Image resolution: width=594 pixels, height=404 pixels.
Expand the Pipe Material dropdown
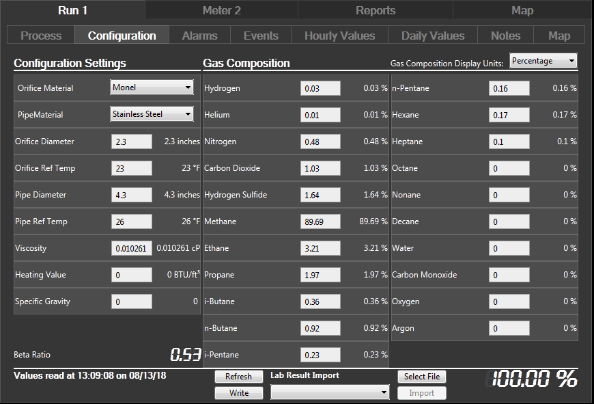click(152, 114)
